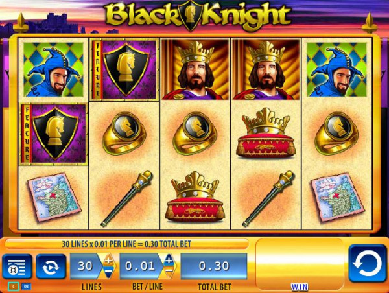Click the map symbol on the fifth reel
This screenshot has width=389, height=293.
click(x=336, y=198)
